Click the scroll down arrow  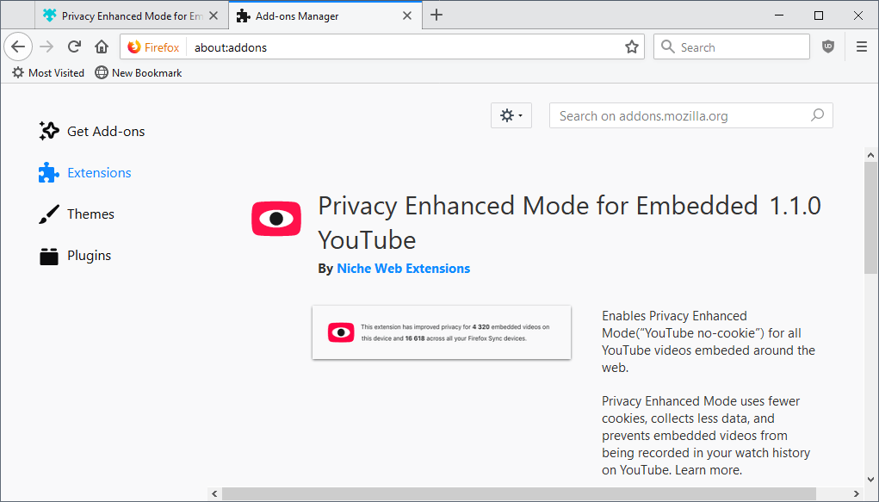pos(870,480)
